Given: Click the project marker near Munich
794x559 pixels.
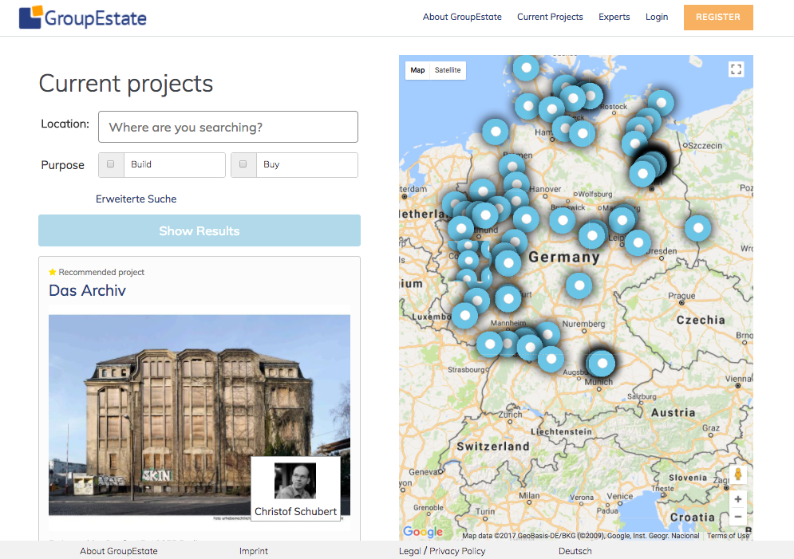Looking at the screenshot, I should [x=602, y=364].
